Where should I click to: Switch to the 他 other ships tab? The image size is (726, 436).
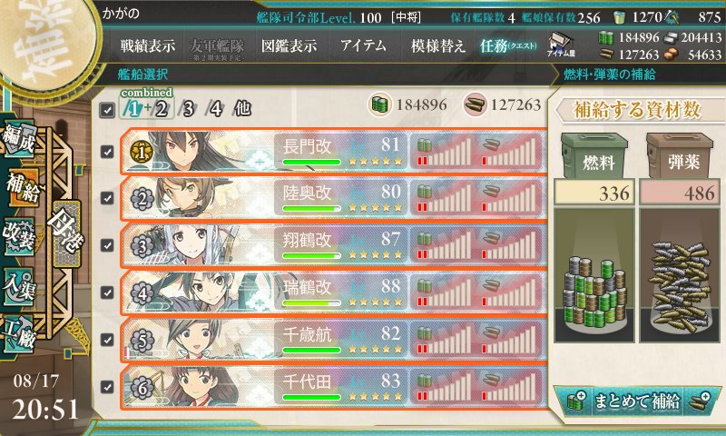(x=242, y=109)
